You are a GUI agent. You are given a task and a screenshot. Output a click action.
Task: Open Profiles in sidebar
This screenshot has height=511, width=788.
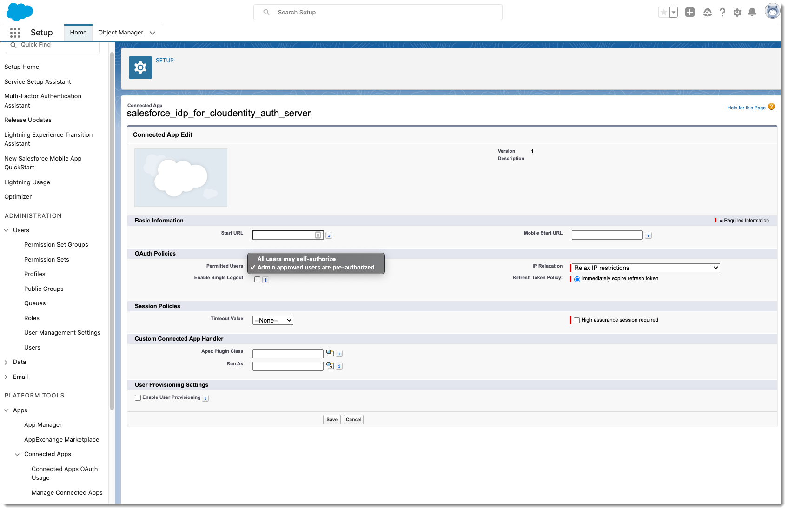tap(35, 274)
